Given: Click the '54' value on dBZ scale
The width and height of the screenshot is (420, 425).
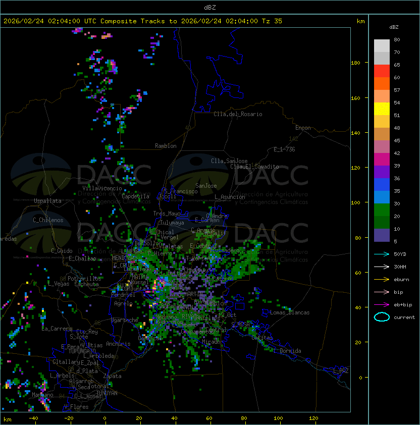Looking at the screenshot, I should (397, 103).
